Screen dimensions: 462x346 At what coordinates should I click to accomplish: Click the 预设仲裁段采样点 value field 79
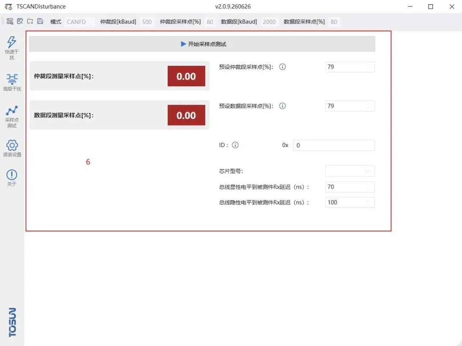point(350,67)
